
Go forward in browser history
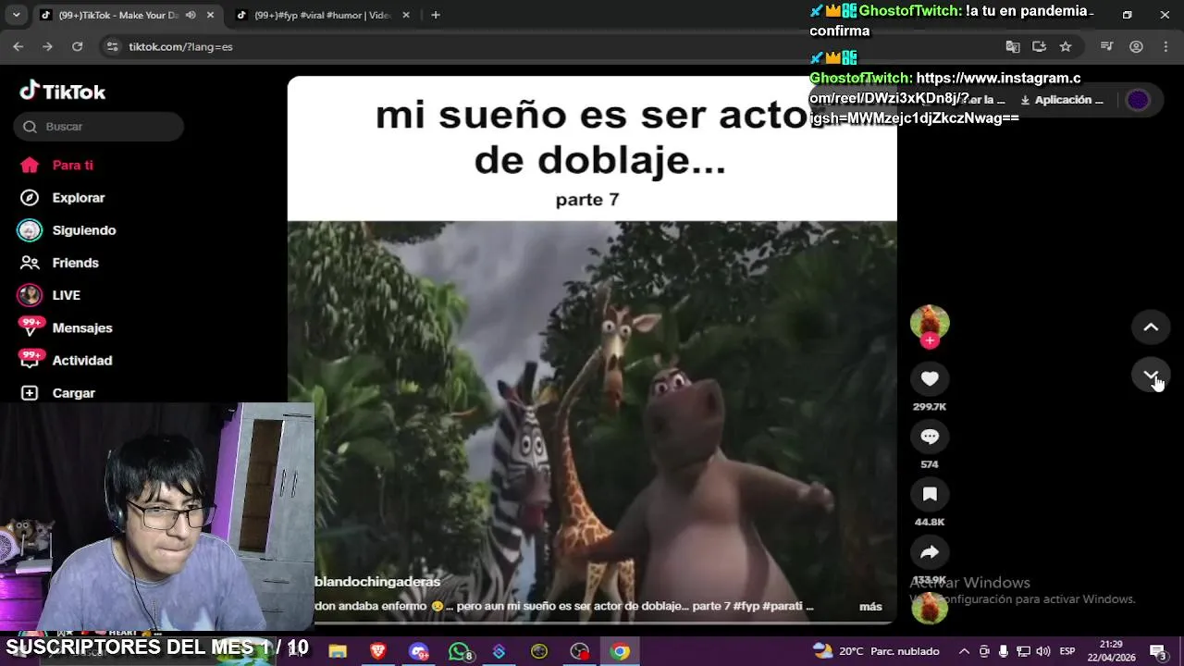pyautogui.click(x=48, y=46)
